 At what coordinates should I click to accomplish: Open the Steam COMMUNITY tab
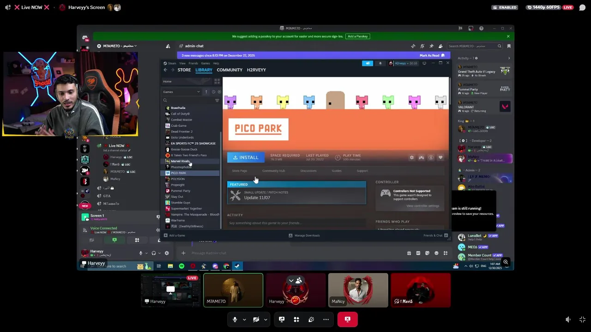click(x=229, y=70)
